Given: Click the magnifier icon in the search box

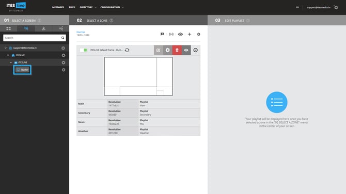Looking at the screenshot, I should (62, 38).
